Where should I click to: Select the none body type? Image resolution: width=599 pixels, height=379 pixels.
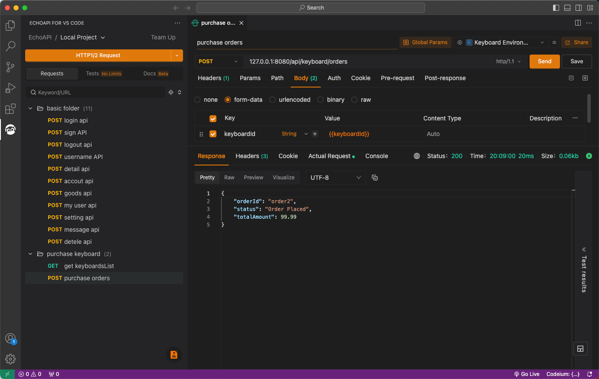coord(197,100)
